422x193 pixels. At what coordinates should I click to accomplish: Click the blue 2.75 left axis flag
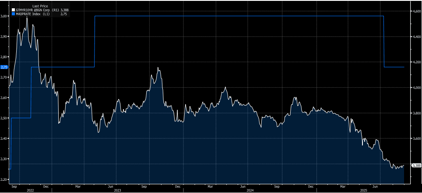click(x=4, y=67)
